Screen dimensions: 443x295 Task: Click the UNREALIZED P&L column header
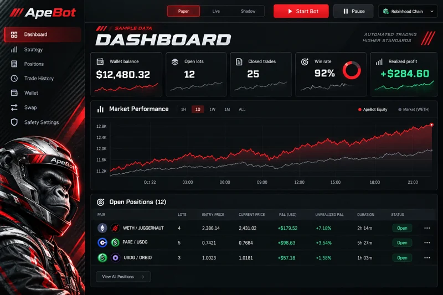tap(329, 215)
